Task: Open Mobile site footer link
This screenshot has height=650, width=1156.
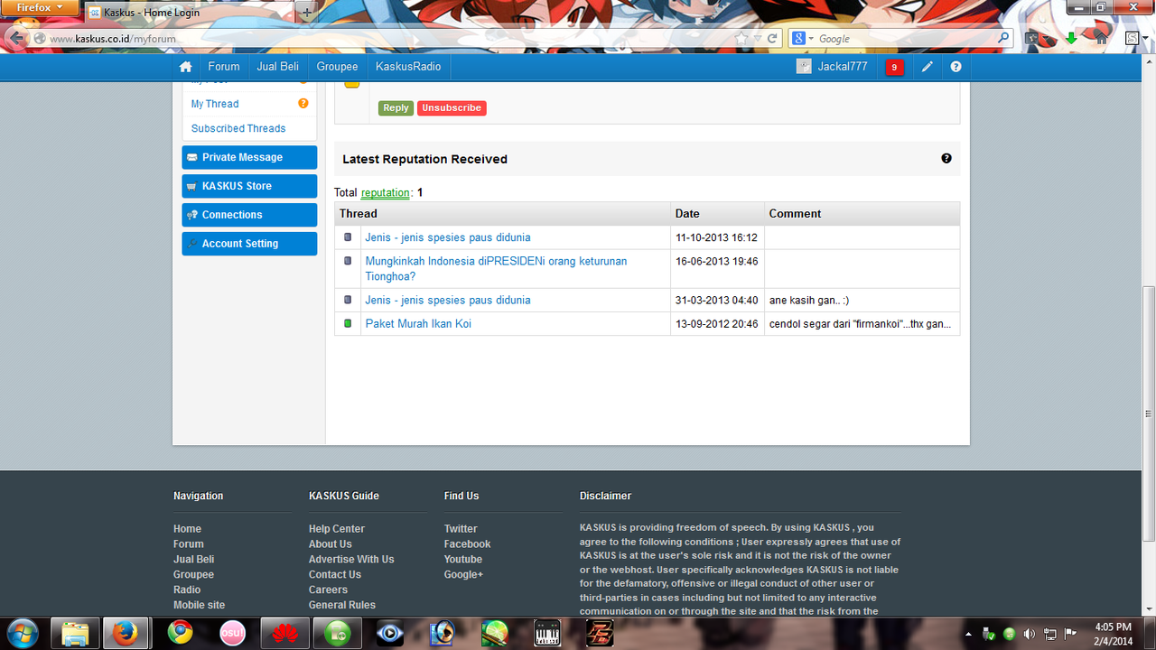Action: pyautogui.click(x=199, y=605)
